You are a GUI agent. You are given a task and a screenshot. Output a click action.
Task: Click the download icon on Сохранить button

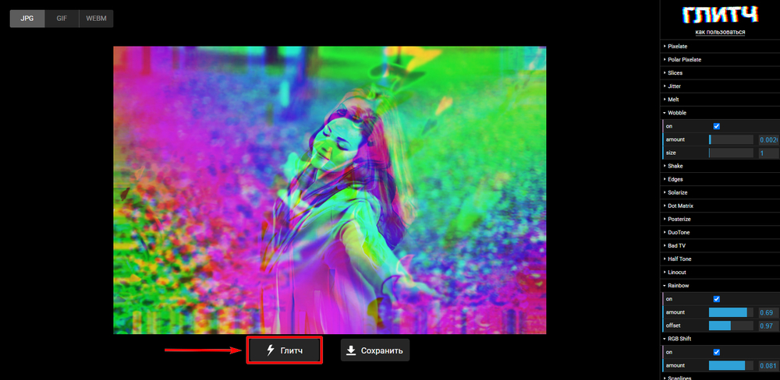pyautogui.click(x=350, y=350)
